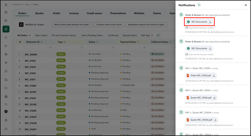Switch to the Invoices tab
Viewport: 251px width, 136px height.
pos(74,13)
